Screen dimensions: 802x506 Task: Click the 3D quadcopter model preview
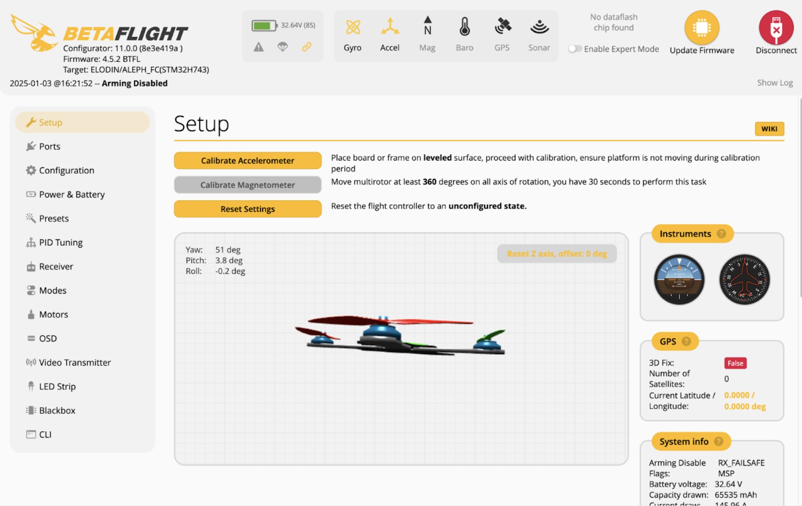[x=400, y=335]
